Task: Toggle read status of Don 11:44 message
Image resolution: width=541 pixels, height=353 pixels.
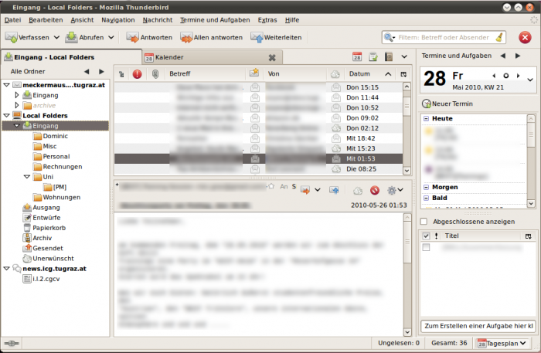Action: pyautogui.click(x=254, y=97)
